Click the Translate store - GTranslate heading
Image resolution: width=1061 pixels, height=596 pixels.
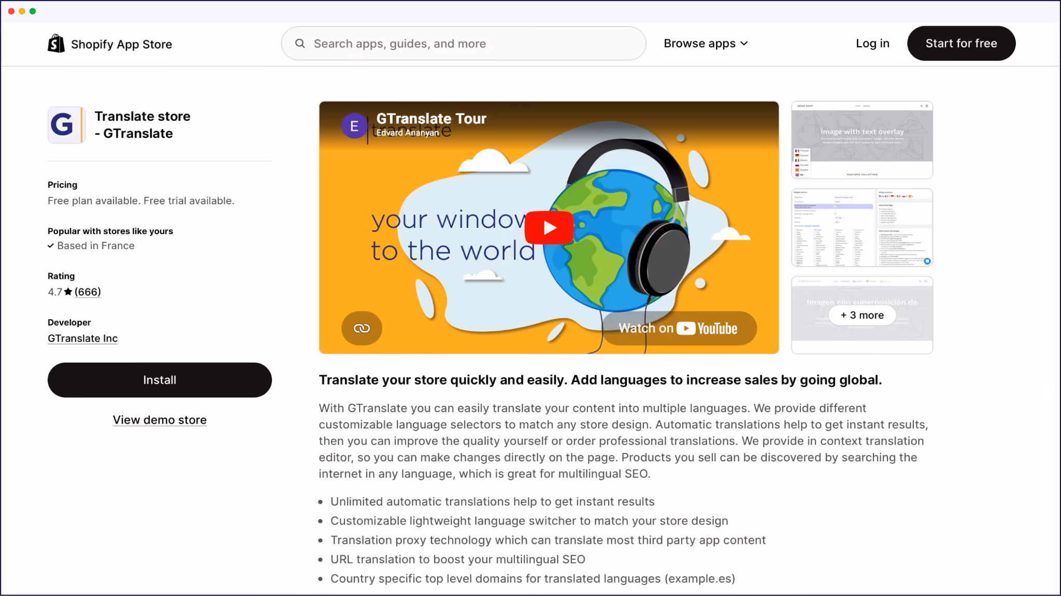coord(142,125)
